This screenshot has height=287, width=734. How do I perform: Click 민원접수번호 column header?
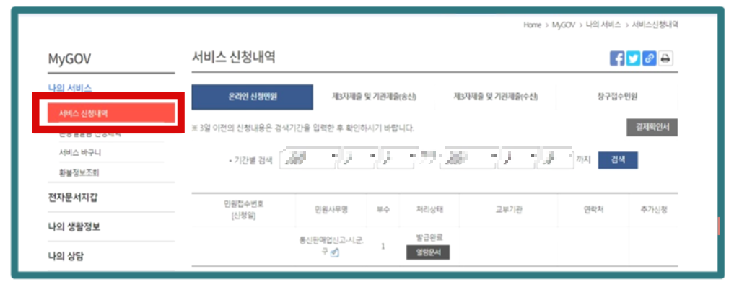click(243, 210)
